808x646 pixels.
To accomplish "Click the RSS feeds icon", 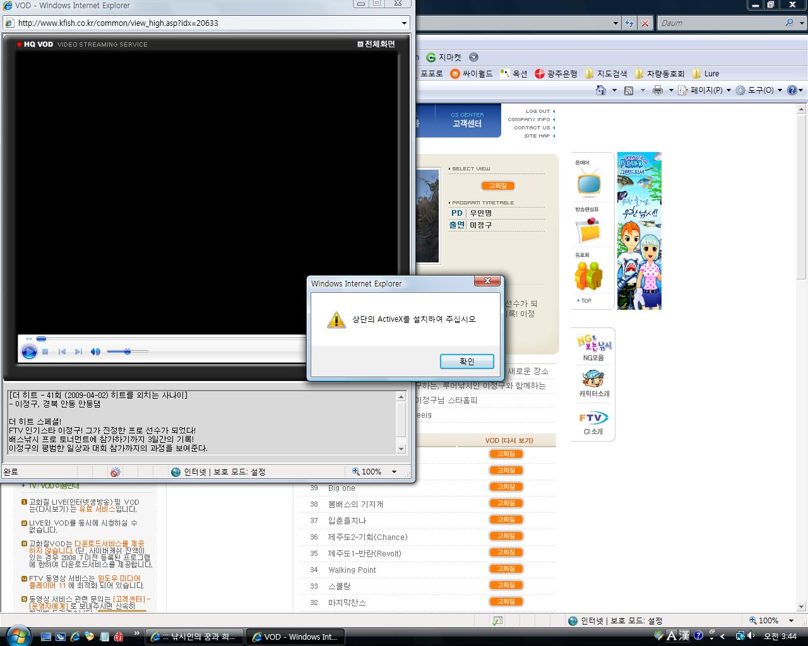I will pyautogui.click(x=629, y=90).
